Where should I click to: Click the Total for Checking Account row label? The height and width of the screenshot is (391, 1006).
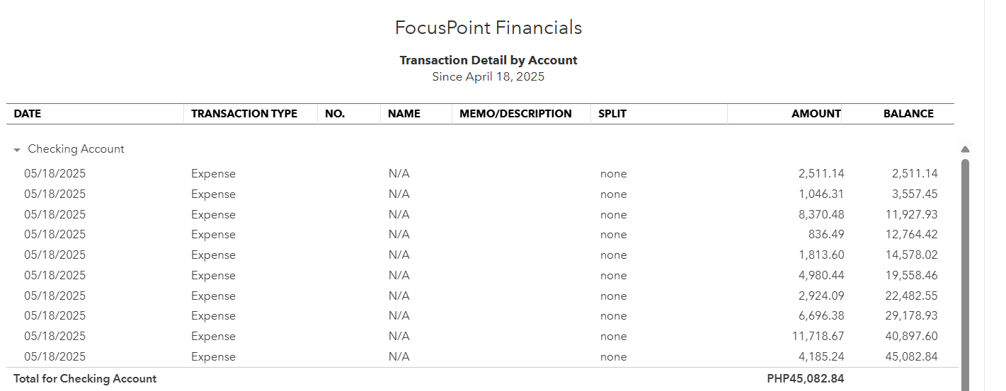pyautogui.click(x=85, y=379)
